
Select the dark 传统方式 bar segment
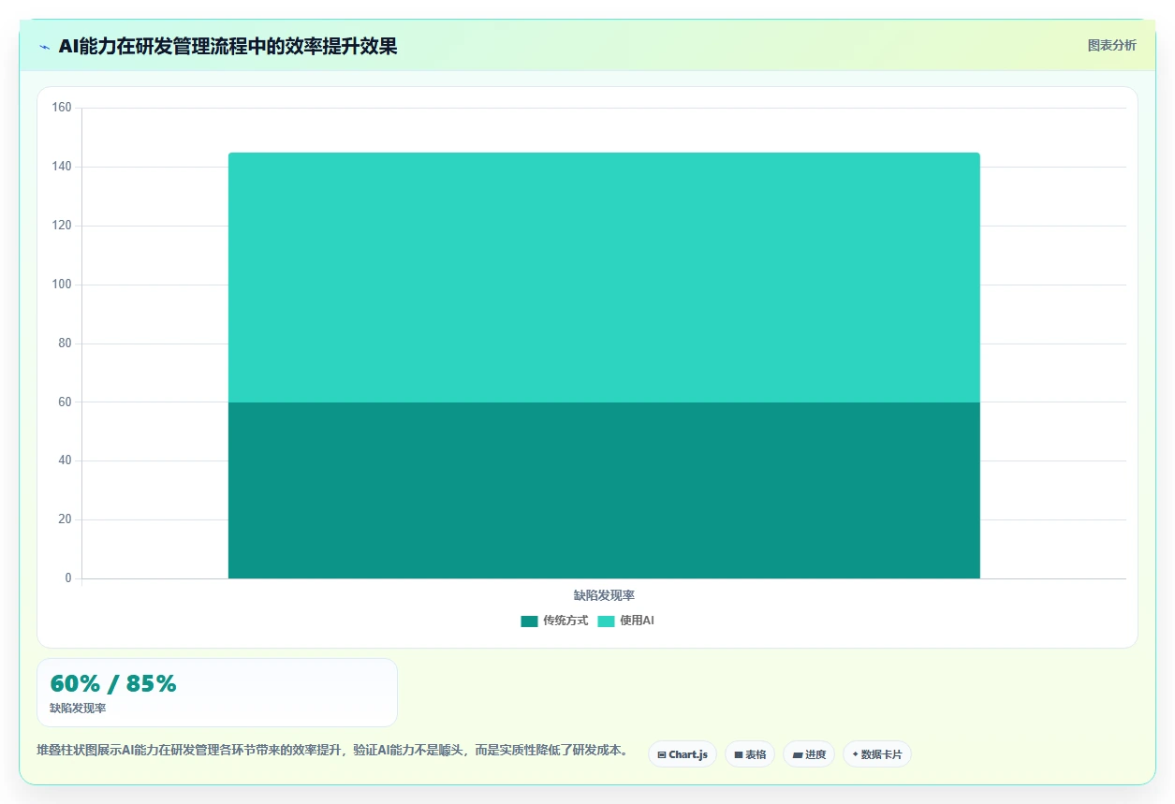[x=604, y=490]
